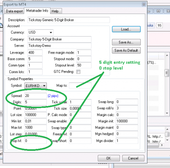This screenshot has height=168, width=170.
Task: Click the Load... button
Action: click(x=126, y=29)
